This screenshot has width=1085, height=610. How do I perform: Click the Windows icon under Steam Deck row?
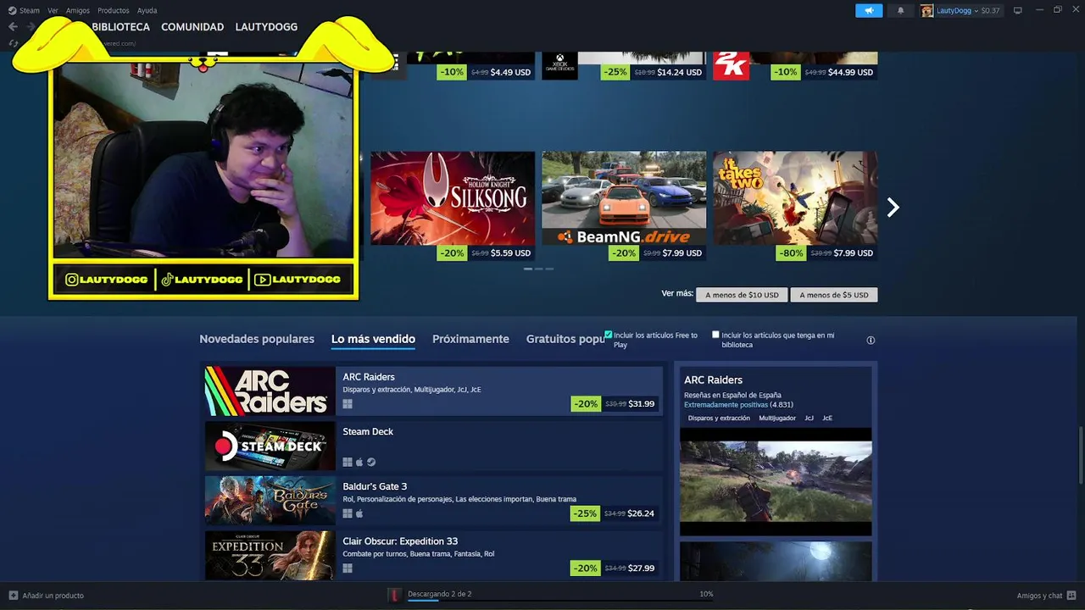pos(348,462)
